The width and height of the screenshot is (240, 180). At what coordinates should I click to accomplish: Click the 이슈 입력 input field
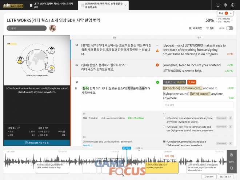point(198,105)
